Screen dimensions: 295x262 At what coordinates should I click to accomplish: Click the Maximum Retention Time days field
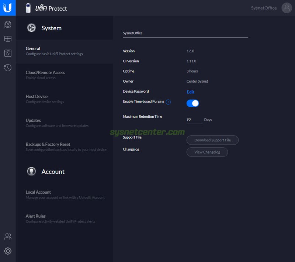pos(194,120)
